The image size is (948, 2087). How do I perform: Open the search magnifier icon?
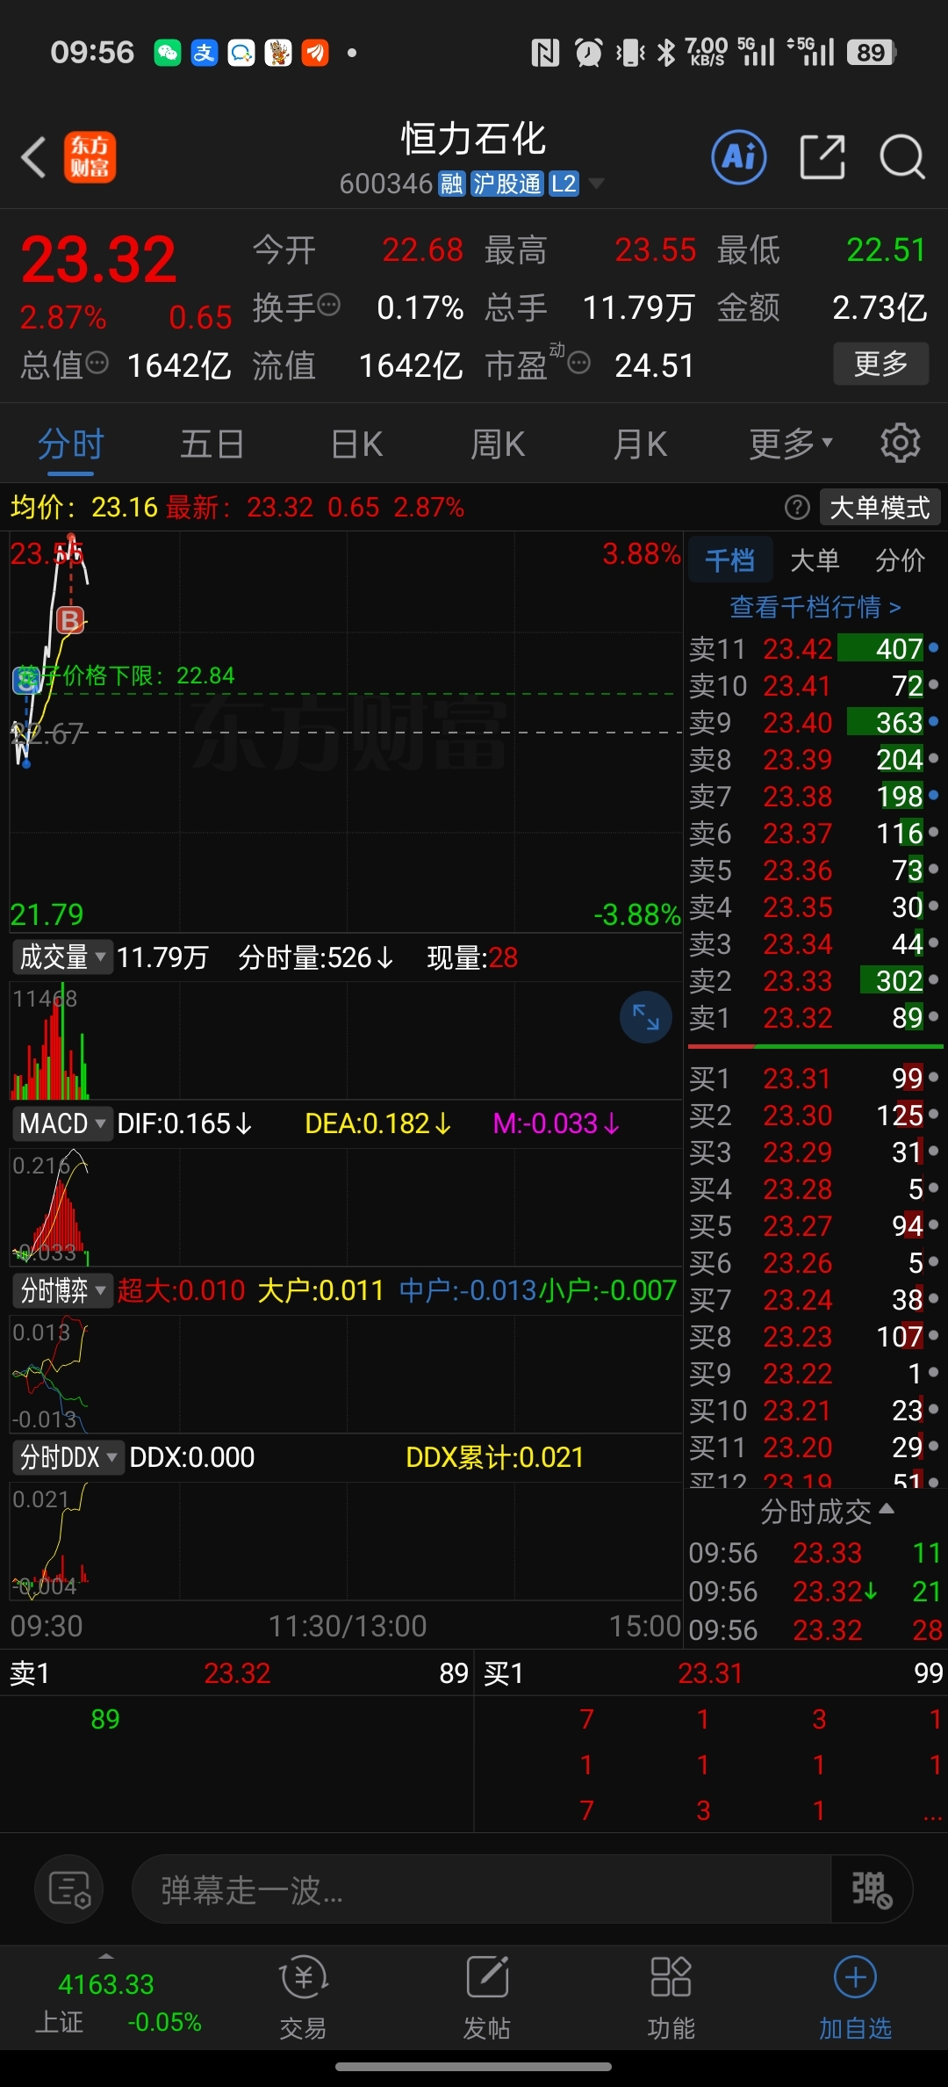902,158
